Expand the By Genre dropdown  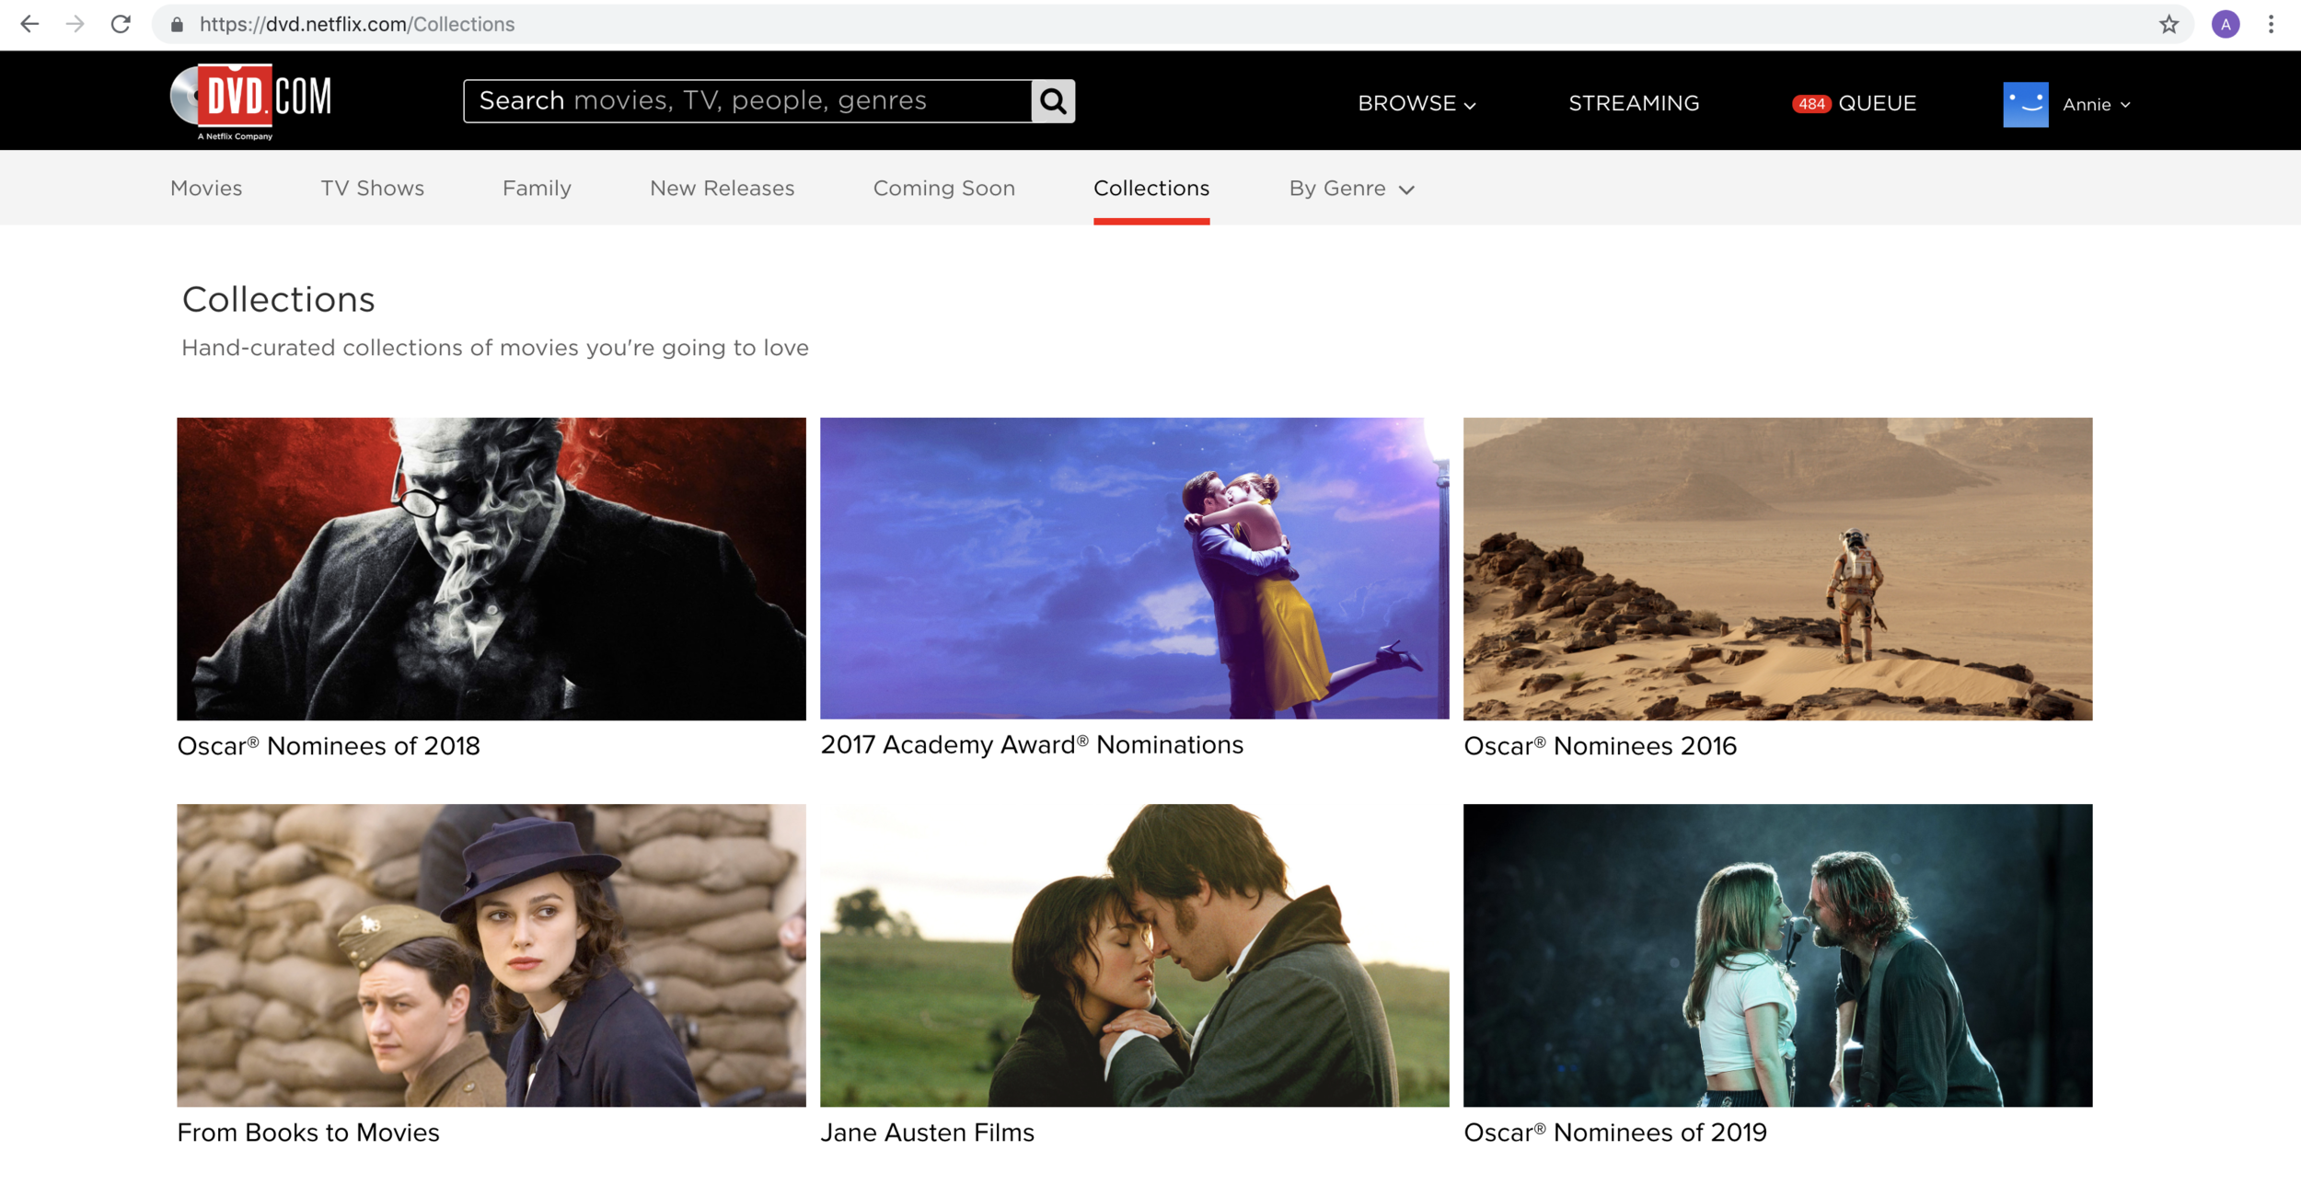point(1352,189)
